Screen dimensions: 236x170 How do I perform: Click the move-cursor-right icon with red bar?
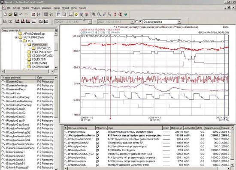click(x=87, y=15)
